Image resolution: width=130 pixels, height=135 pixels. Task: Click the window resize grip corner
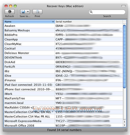click(x=126, y=130)
